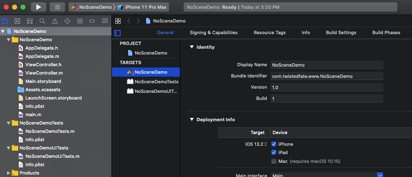Switch to the Resource Tags tab

pos(270,32)
